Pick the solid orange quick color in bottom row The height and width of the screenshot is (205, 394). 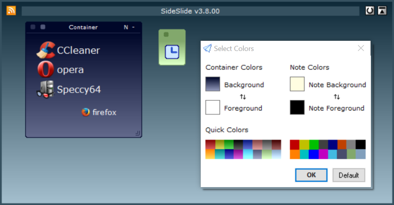[294, 154]
